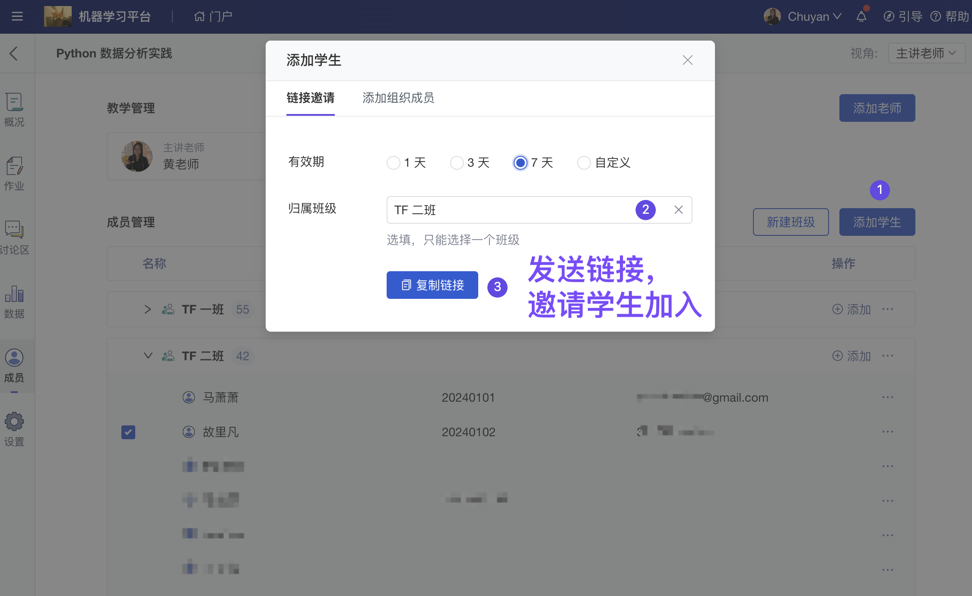
Task: Open the hamburger menu icon
Action: pyautogui.click(x=17, y=16)
